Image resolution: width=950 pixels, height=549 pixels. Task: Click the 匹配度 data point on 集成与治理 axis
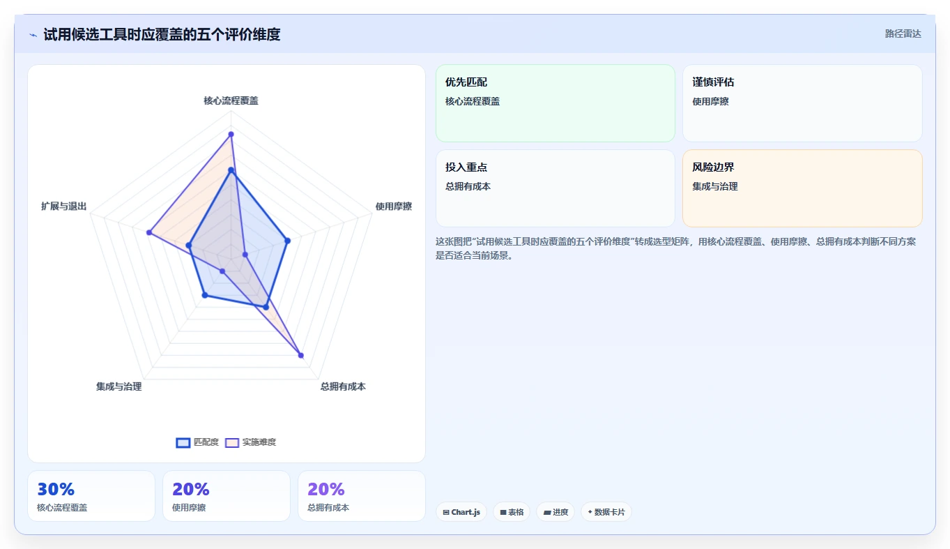204,295
